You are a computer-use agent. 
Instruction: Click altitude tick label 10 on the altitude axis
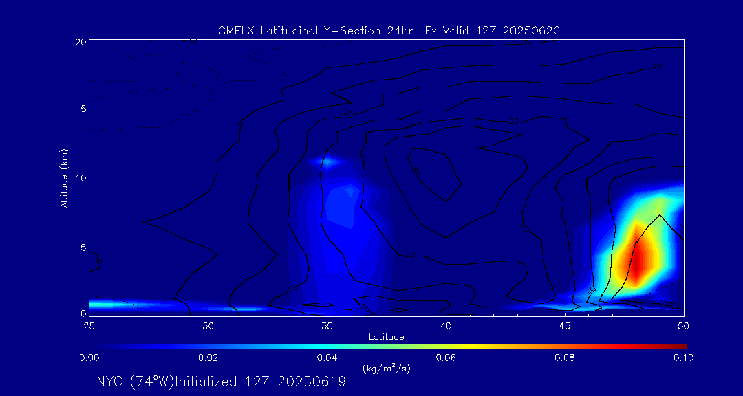[80, 178]
